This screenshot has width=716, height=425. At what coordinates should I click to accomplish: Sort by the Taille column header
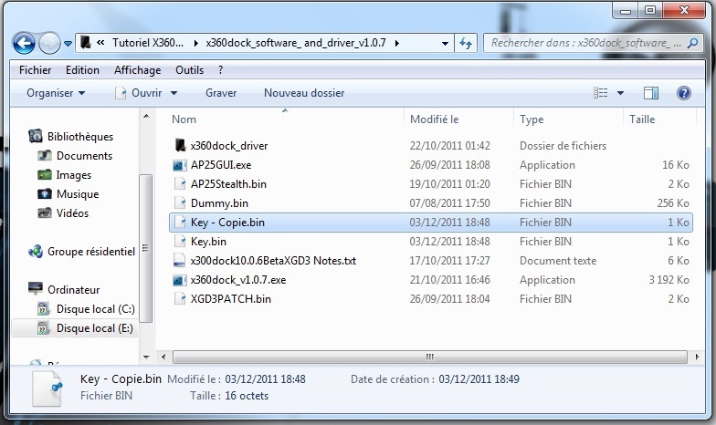coord(642,119)
